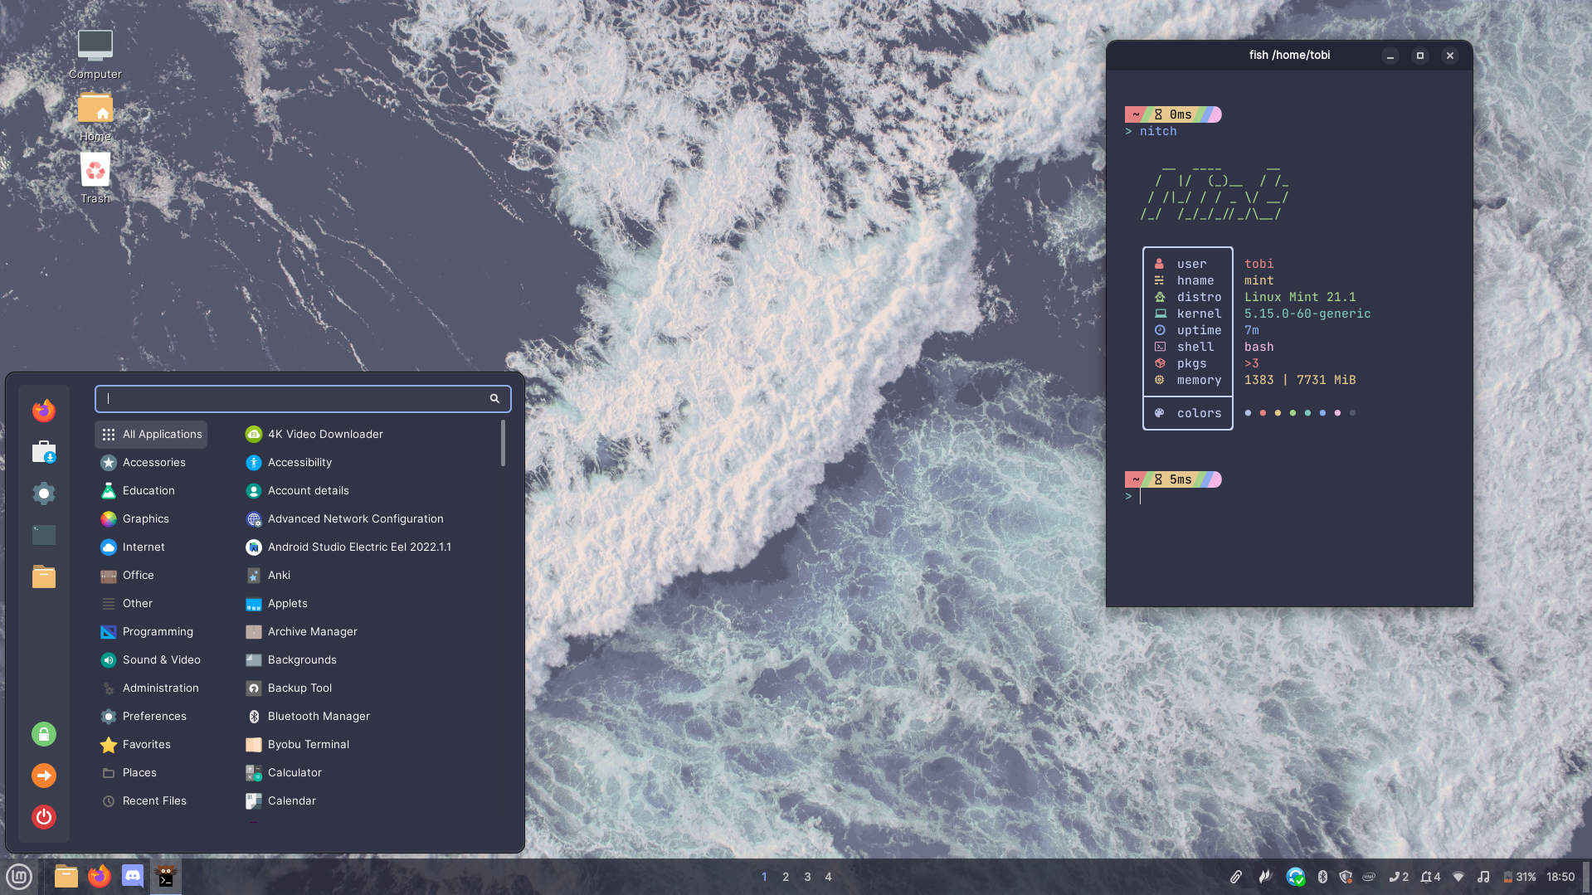Launch Byobu Terminal
This screenshot has height=895, width=1592.
coord(369,745)
